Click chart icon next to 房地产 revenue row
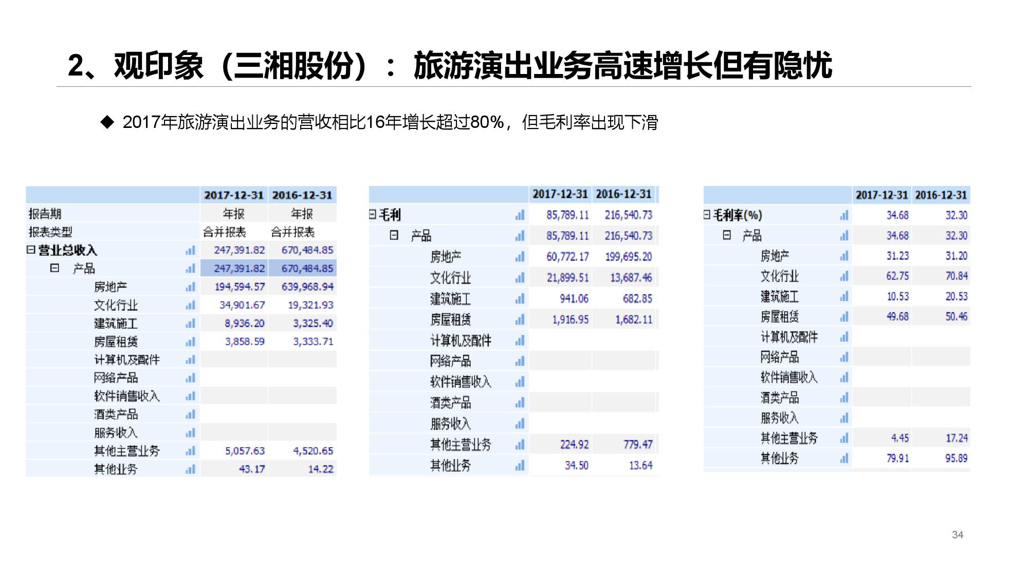Viewport: 1028px width, 578px height. tap(191, 287)
